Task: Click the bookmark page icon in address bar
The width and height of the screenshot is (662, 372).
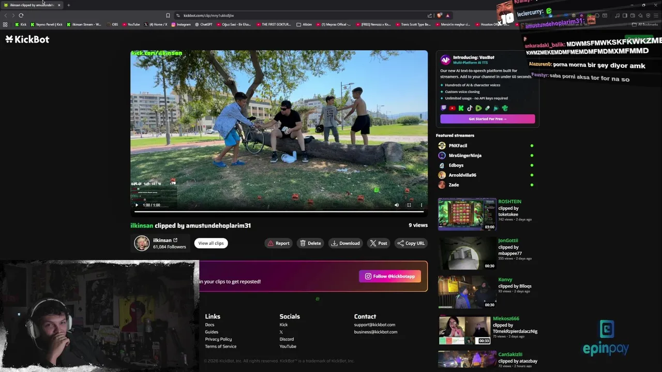Action: click(168, 16)
